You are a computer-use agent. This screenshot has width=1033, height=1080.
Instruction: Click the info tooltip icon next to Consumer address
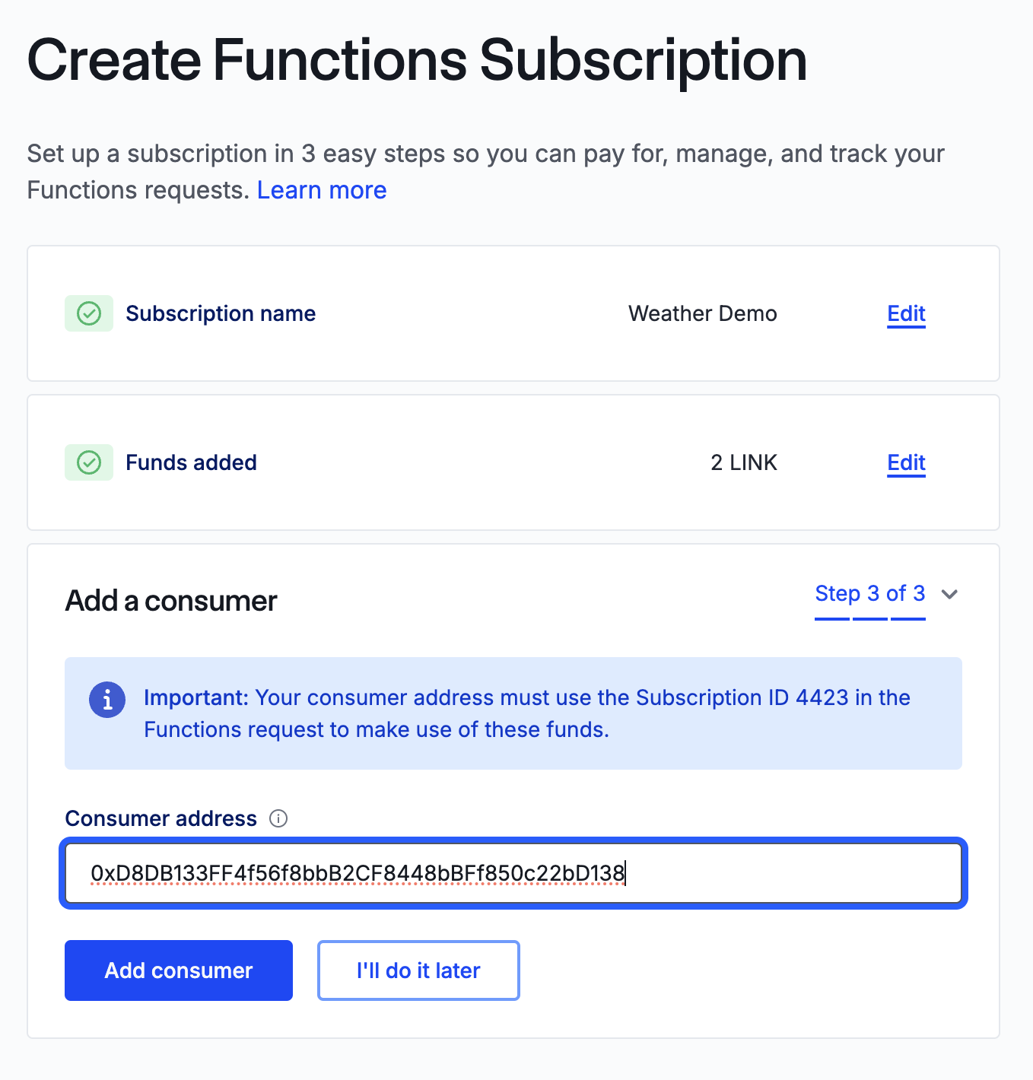coord(279,818)
